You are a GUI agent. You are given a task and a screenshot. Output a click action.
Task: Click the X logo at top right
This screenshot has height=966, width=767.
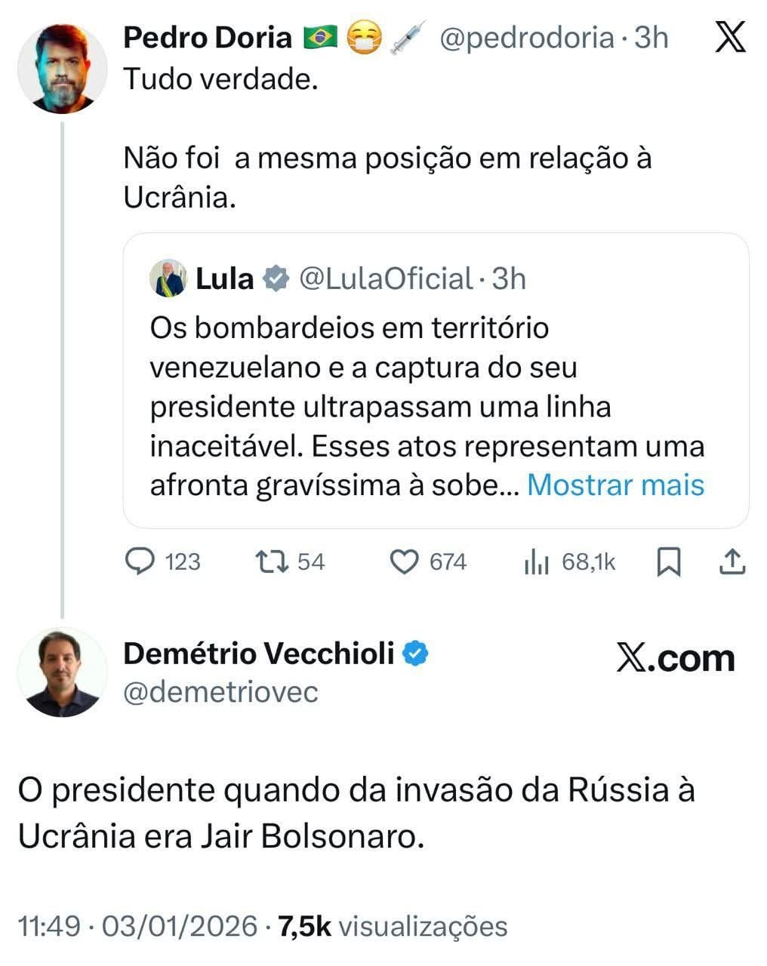(729, 38)
